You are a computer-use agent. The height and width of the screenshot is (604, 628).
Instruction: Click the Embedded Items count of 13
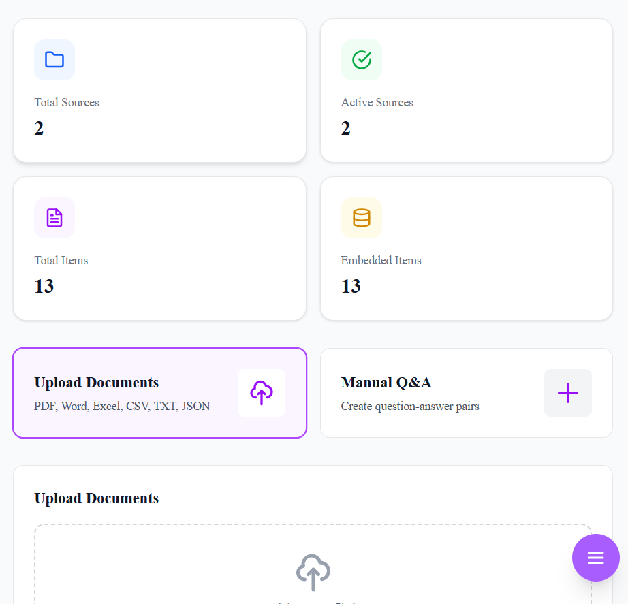[x=351, y=286]
